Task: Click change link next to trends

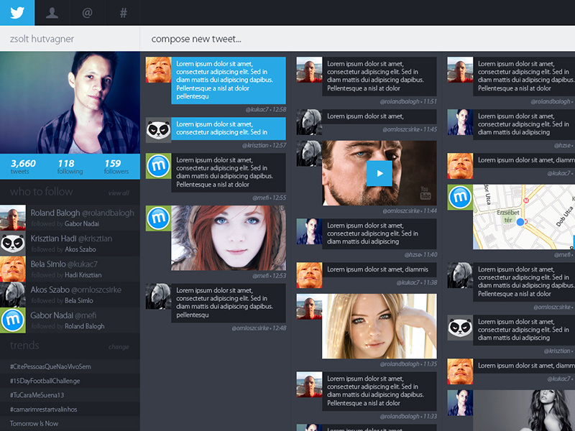Action: pos(119,347)
